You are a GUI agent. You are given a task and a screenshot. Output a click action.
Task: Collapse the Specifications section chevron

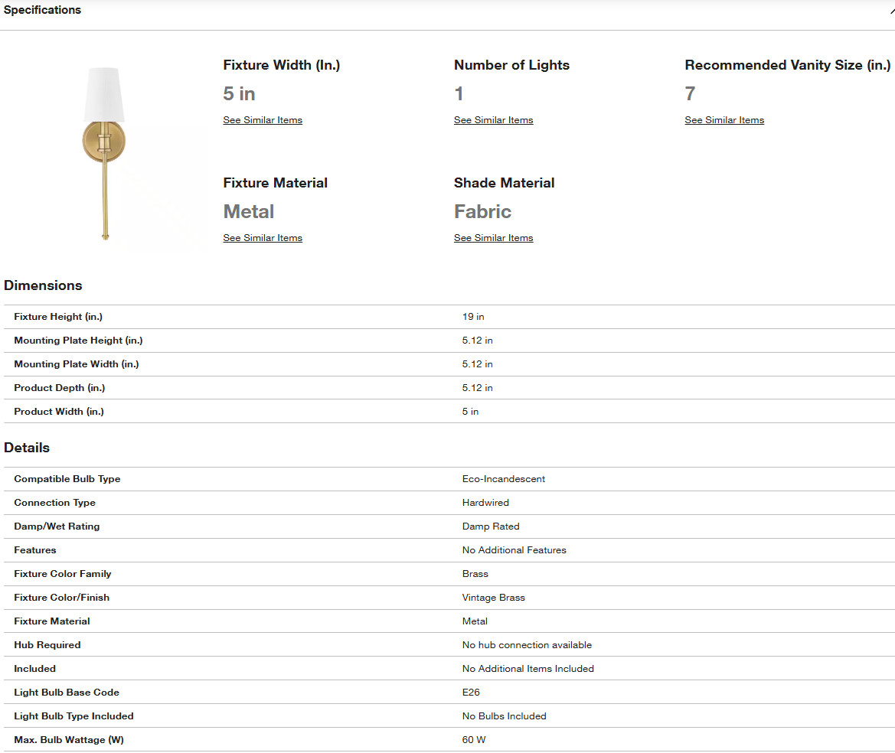[x=892, y=11]
